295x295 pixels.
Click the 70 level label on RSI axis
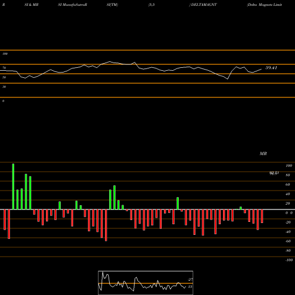(4, 68)
